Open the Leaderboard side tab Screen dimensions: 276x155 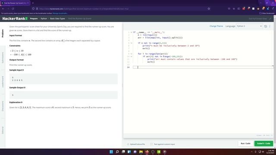tap(3, 82)
